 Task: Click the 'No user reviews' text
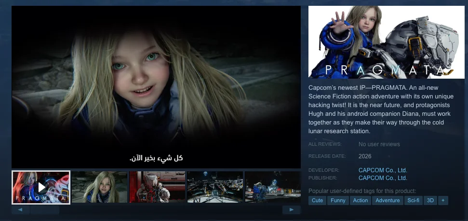tap(379, 144)
